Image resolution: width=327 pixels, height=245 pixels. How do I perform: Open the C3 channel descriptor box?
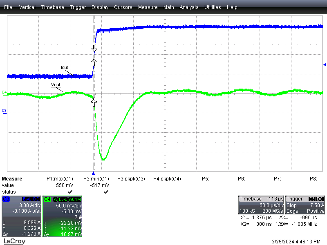(21, 216)
